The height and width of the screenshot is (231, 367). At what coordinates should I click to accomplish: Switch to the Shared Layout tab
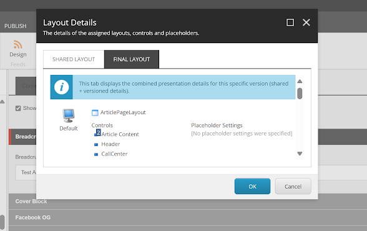point(74,59)
